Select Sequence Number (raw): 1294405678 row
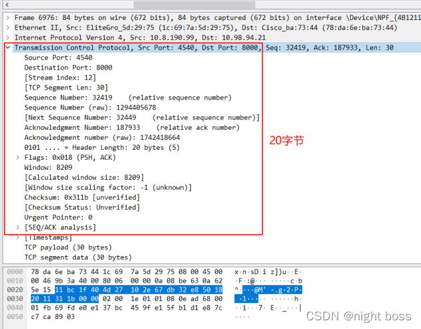Image resolution: width=421 pixels, height=329 pixels. click(x=90, y=108)
